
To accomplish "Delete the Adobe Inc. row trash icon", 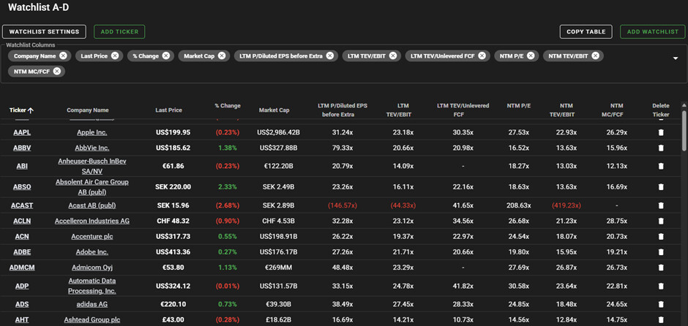I will (661, 251).
